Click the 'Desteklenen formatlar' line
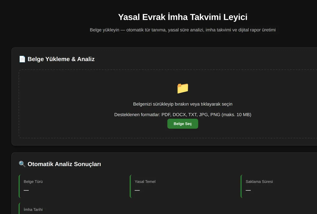Viewport: 317px width, 214px height. (183, 115)
